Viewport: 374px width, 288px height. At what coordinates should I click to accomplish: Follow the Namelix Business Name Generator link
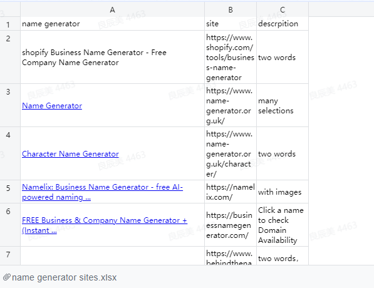(x=102, y=192)
